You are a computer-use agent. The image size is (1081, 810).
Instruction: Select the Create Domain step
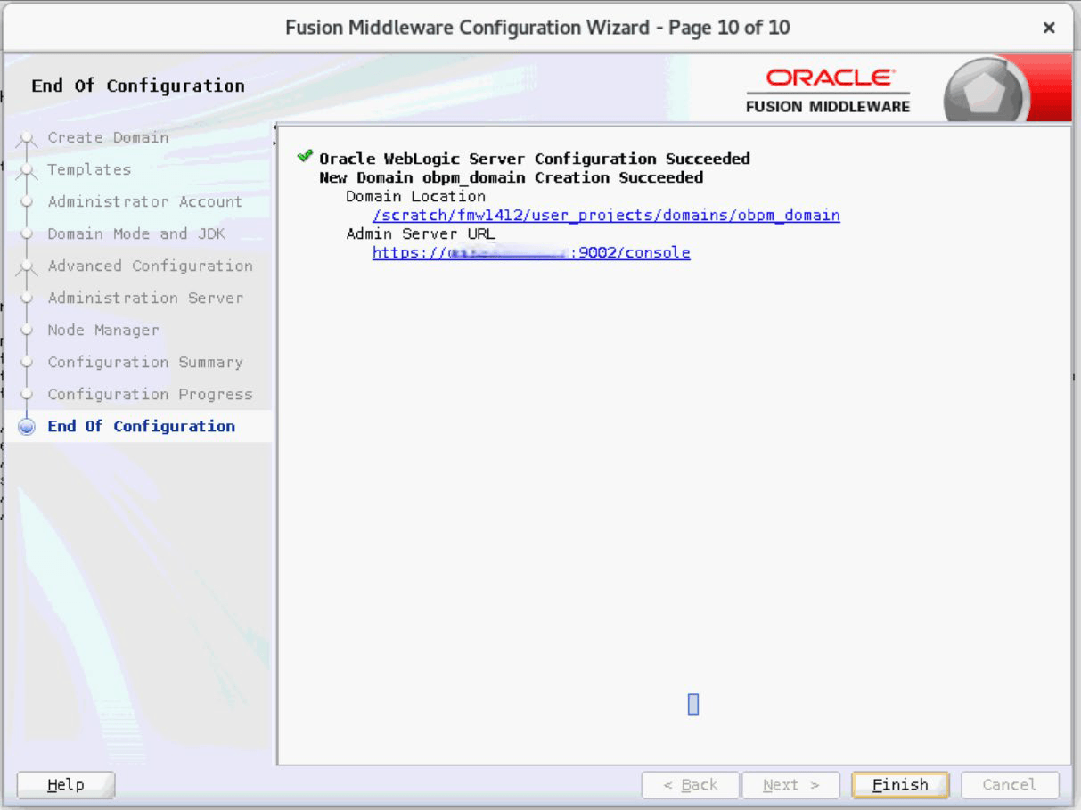coord(108,137)
